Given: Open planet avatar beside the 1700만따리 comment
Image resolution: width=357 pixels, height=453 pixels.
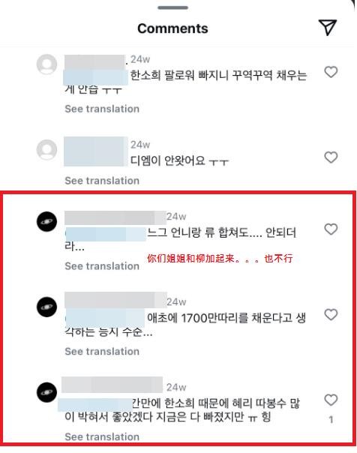Looking at the screenshot, I should [x=46, y=307].
